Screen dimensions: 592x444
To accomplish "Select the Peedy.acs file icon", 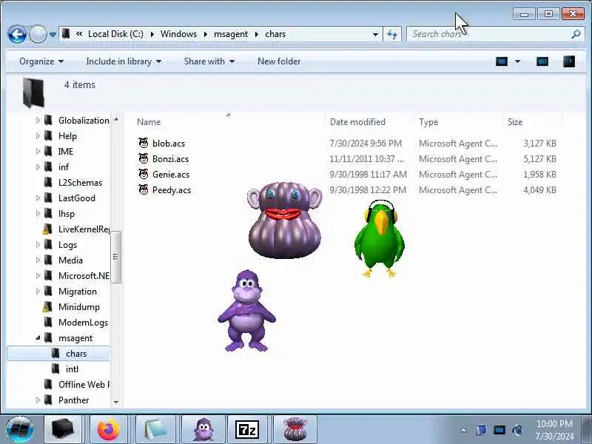I will (x=144, y=189).
